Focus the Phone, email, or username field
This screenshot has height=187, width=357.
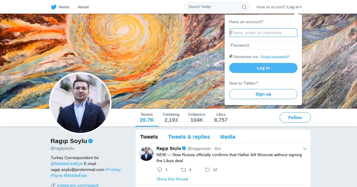pyautogui.click(x=263, y=33)
